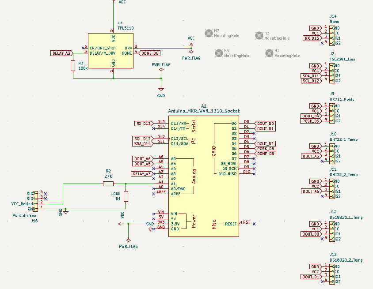The image size is (373, 289).
Task: Select the H1 MountingHole symbol
Action: click(269, 53)
